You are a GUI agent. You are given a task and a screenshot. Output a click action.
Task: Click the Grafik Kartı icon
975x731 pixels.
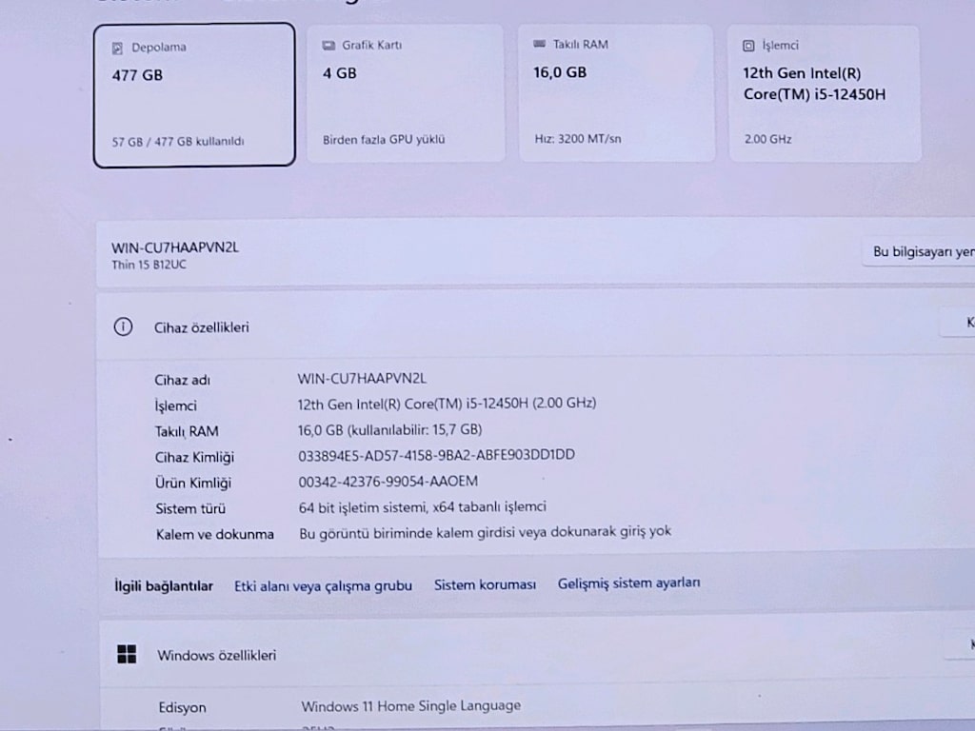click(x=328, y=46)
